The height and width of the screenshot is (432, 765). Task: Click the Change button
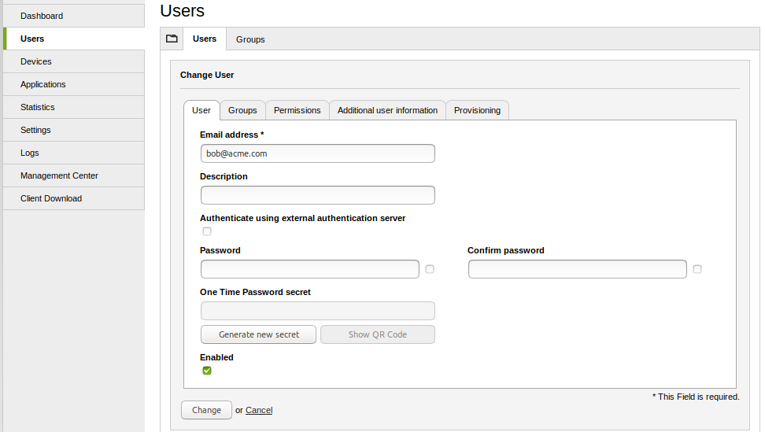point(206,410)
